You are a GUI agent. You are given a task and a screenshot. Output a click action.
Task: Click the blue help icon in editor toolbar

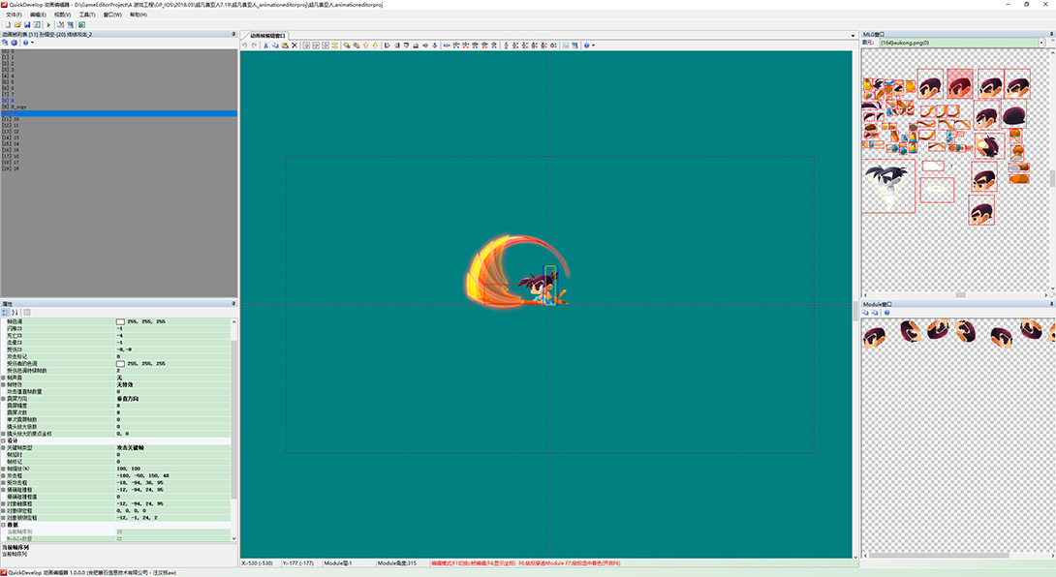pyautogui.click(x=586, y=46)
